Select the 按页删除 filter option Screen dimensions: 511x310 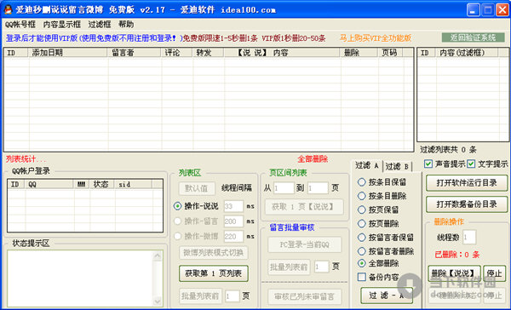pyautogui.click(x=361, y=223)
